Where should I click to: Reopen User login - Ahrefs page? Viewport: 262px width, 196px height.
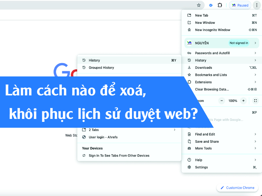pyautogui.click(x=129, y=137)
